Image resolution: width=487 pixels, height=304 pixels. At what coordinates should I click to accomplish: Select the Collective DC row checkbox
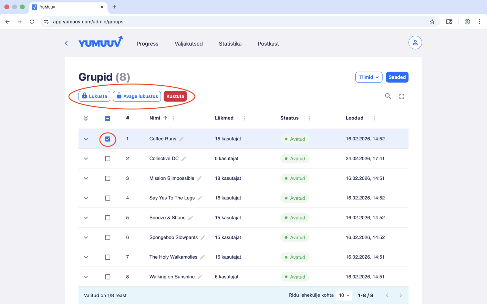click(x=108, y=159)
